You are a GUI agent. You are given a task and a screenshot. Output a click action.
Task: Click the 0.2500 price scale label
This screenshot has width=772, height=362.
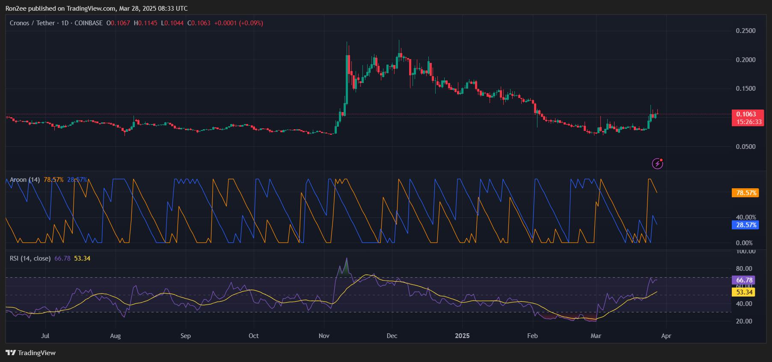point(745,31)
